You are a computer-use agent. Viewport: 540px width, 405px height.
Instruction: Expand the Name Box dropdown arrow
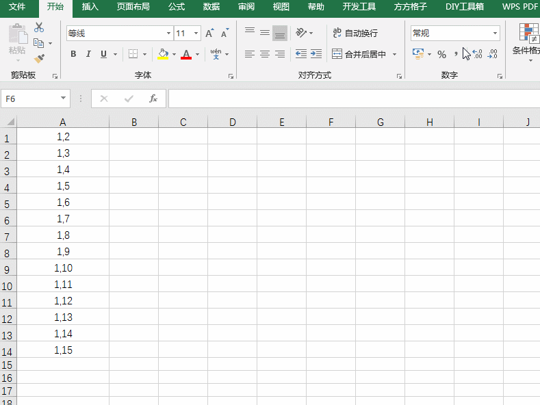click(64, 99)
